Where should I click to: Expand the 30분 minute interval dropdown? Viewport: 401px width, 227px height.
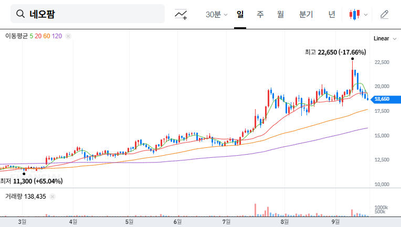click(x=216, y=15)
